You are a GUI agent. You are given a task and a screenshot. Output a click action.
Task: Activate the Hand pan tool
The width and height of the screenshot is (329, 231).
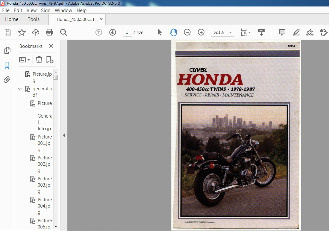(173, 32)
